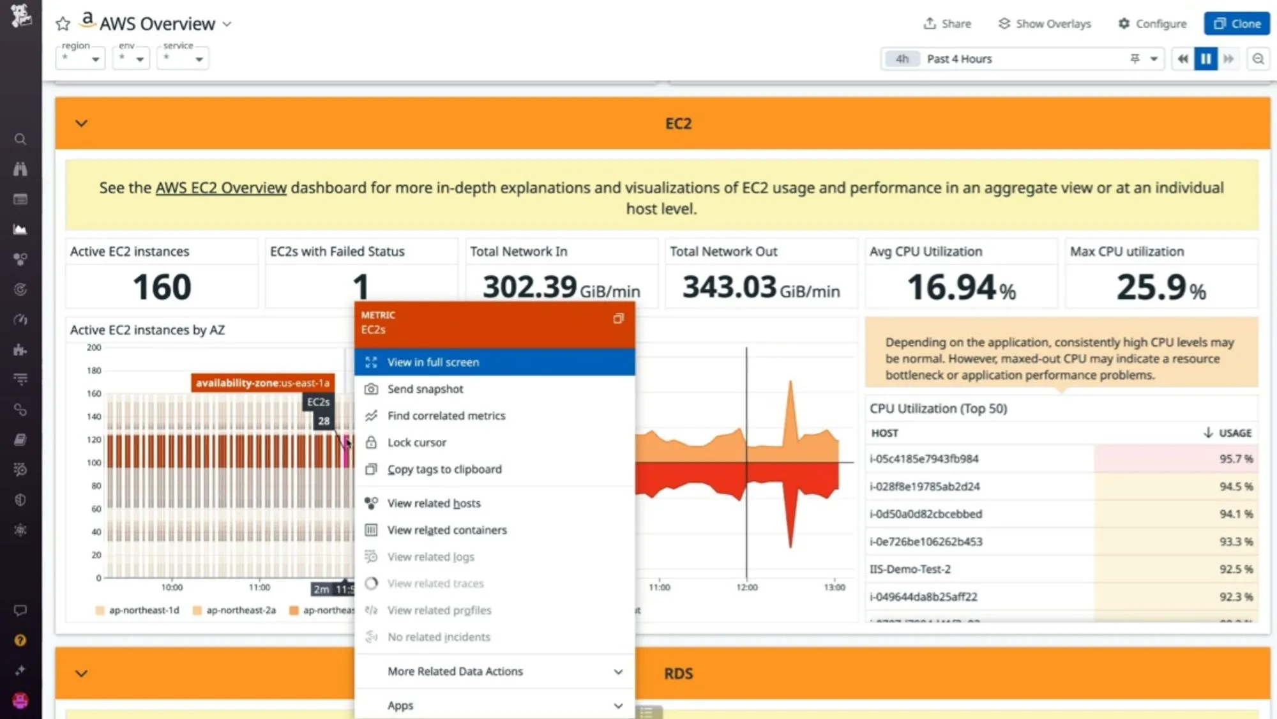The width and height of the screenshot is (1277, 719).
Task: Expand More Related Data Actions
Action: (495, 671)
